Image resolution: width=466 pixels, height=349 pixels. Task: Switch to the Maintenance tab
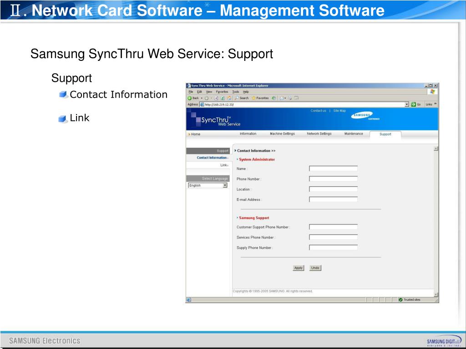(x=354, y=134)
